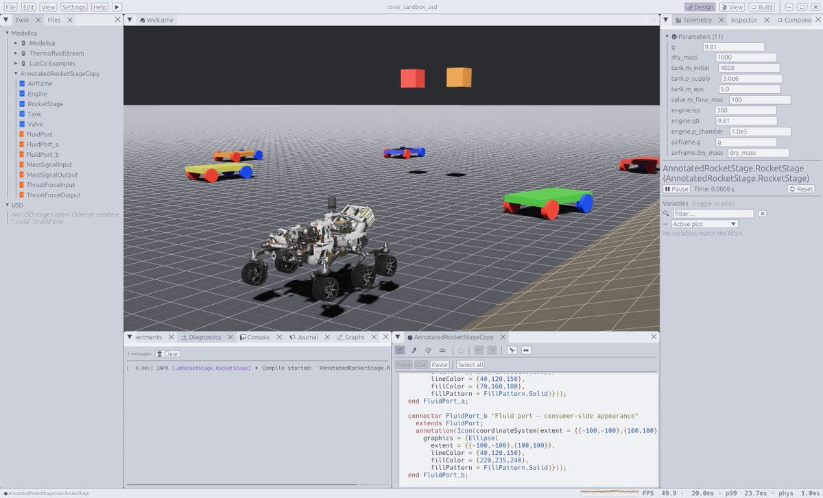
Task: Collapse the Modelica root tree node
Action: coord(8,33)
